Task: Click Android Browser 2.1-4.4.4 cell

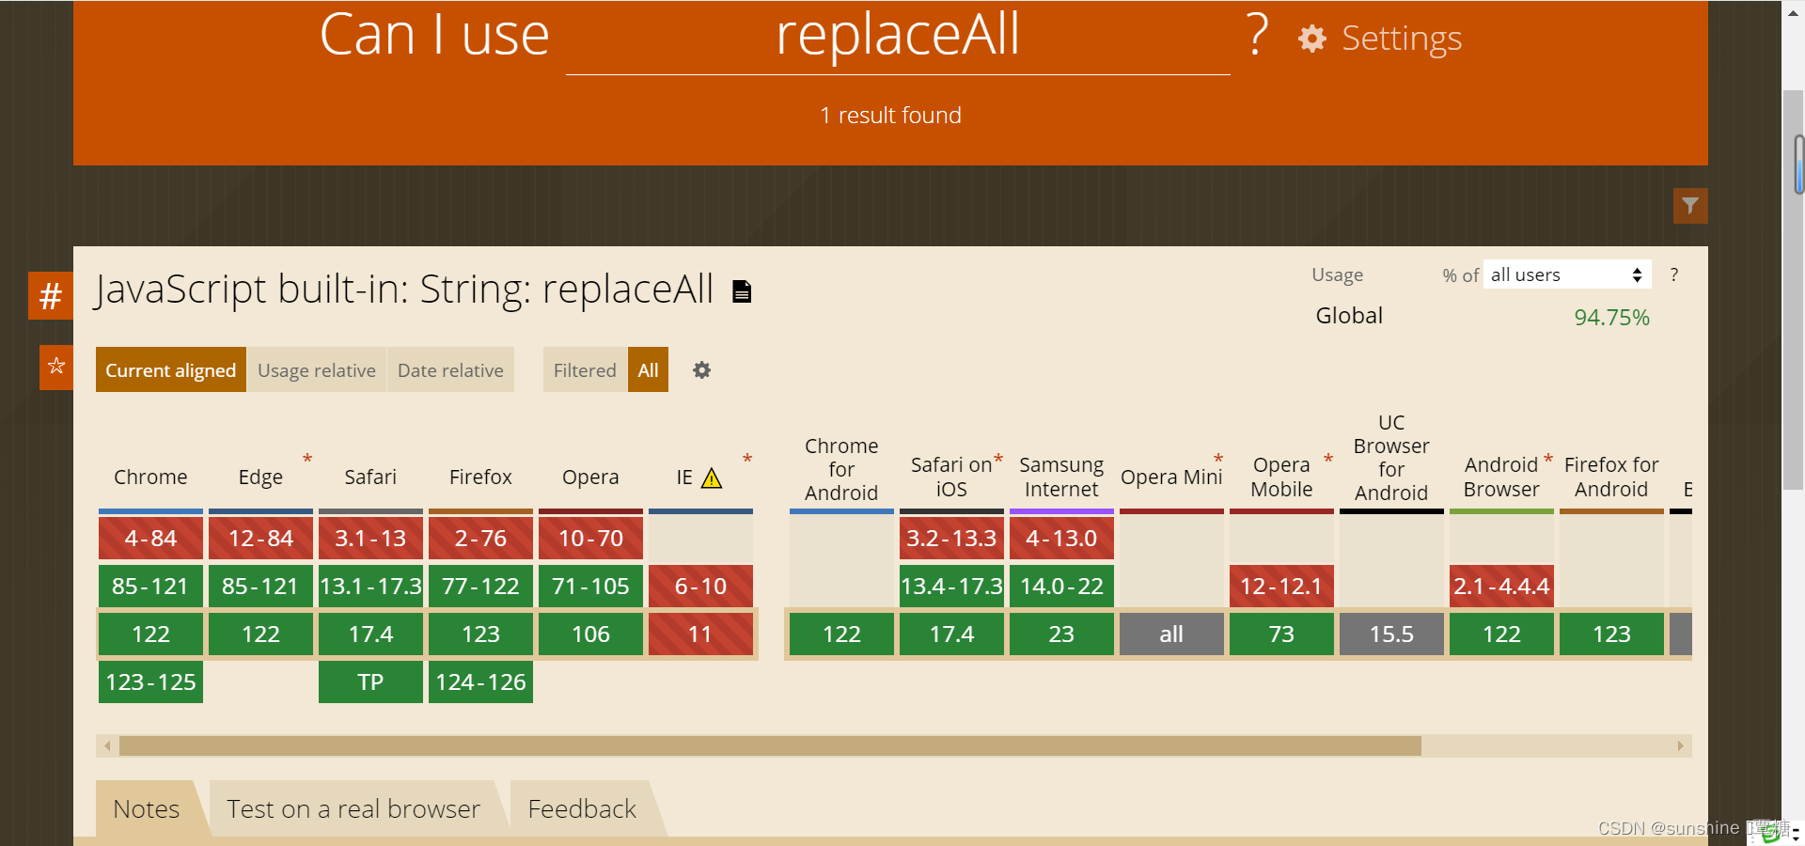Action: pyautogui.click(x=1501, y=587)
